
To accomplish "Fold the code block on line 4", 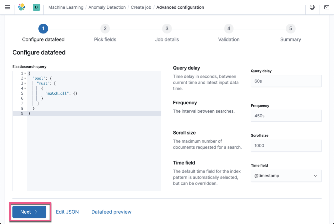I will click(x=25, y=89).
